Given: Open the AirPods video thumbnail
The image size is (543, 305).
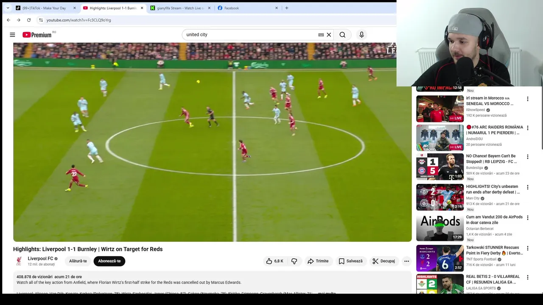Looking at the screenshot, I should (440, 227).
